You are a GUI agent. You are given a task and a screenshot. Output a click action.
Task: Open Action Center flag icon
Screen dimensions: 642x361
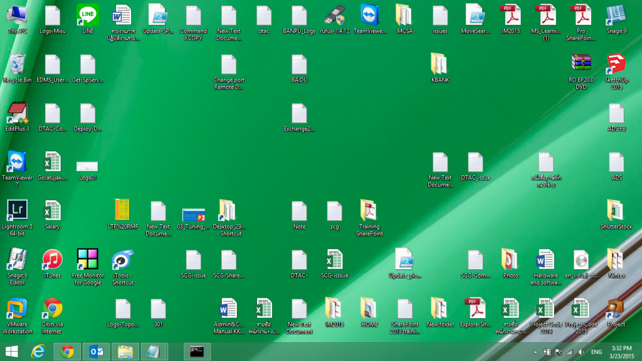[x=558, y=352]
